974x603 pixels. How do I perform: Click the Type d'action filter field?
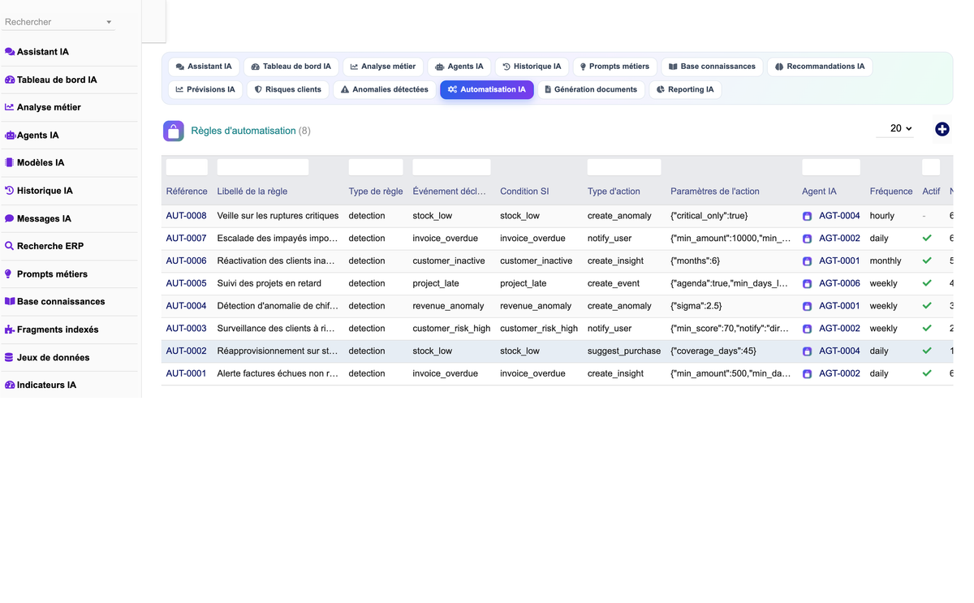click(624, 167)
